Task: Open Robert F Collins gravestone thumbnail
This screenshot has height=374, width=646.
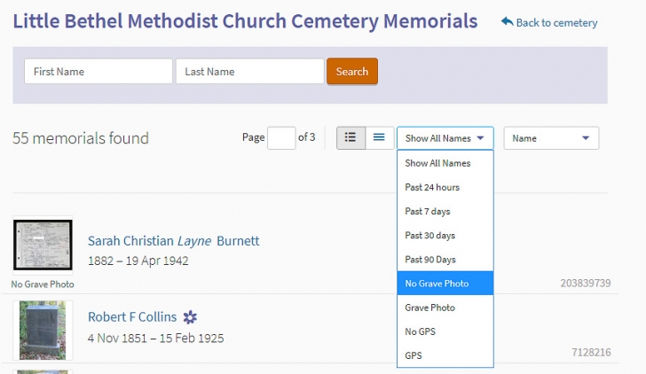Action: (43, 331)
